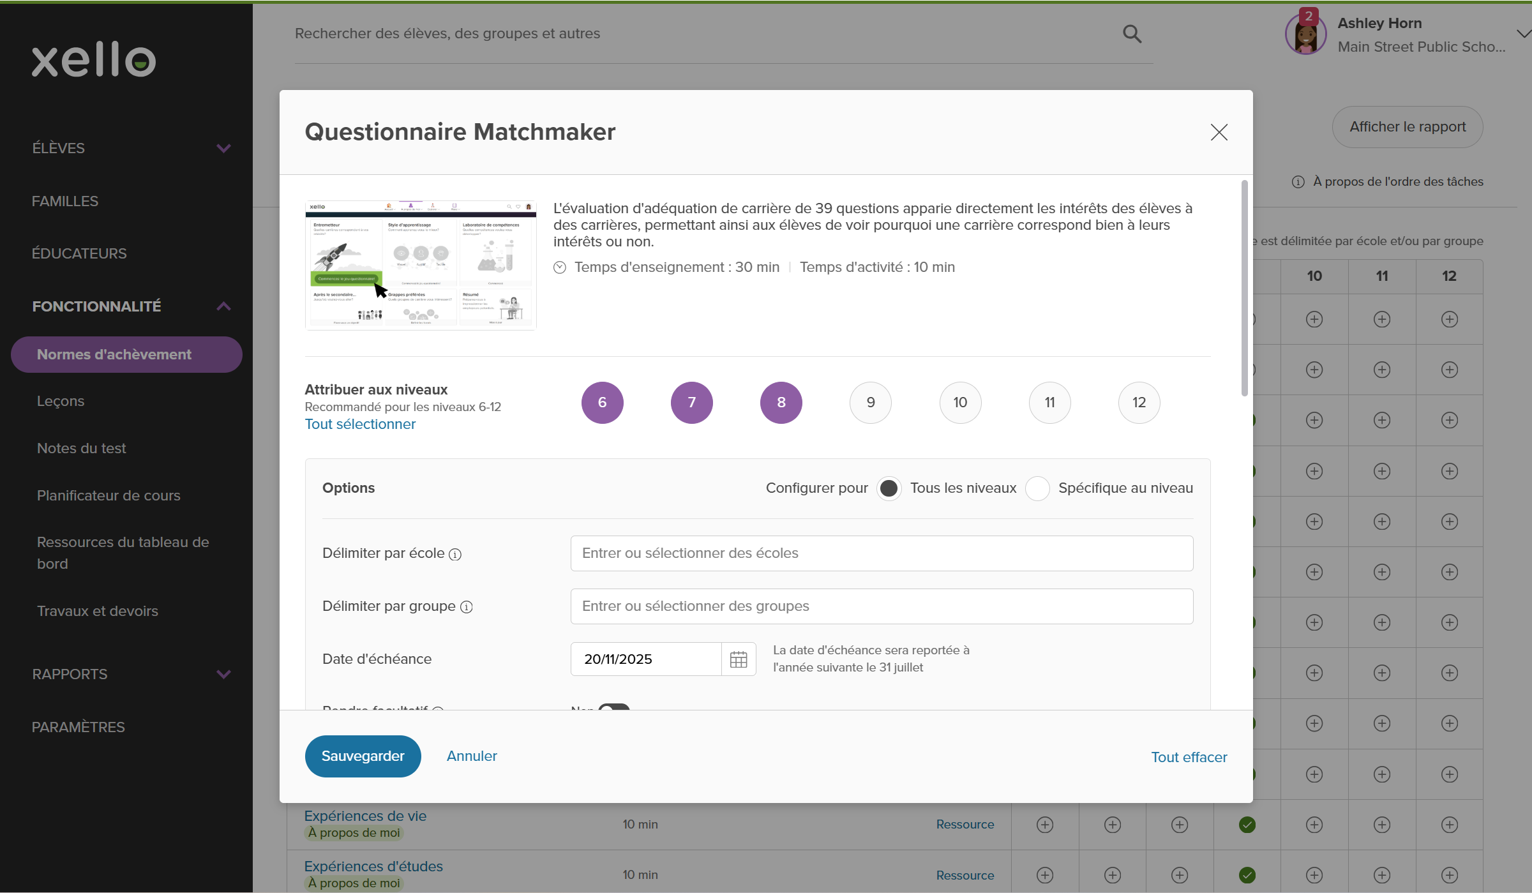The height and width of the screenshot is (893, 1532).
Task: Click Ressource link in Expériences de vie row
Action: [965, 825]
